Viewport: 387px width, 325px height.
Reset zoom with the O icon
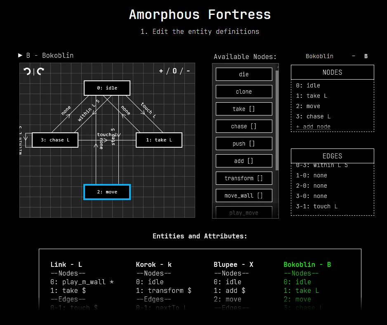pos(175,71)
